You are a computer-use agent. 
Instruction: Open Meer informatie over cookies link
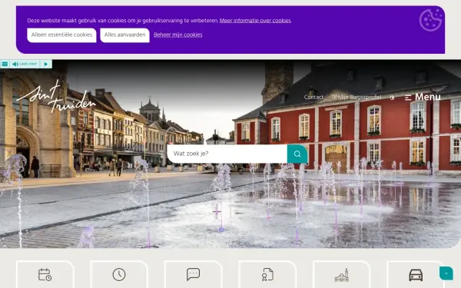[255, 21]
